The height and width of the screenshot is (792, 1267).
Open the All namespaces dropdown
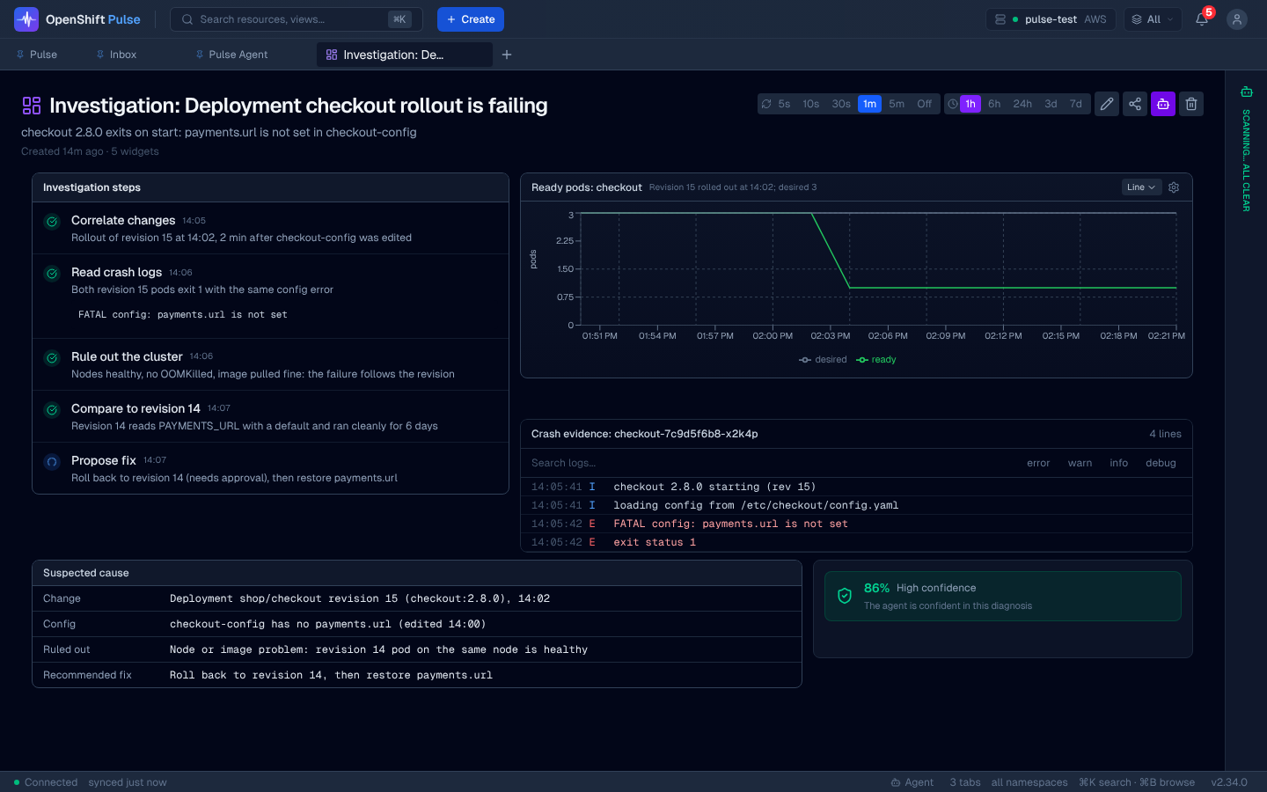(x=1153, y=19)
